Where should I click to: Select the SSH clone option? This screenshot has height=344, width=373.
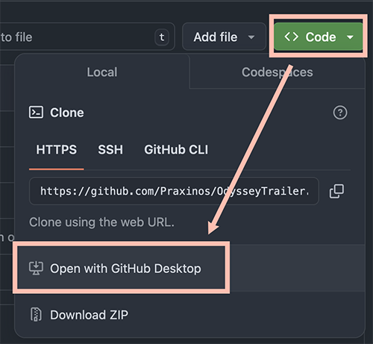(x=110, y=150)
